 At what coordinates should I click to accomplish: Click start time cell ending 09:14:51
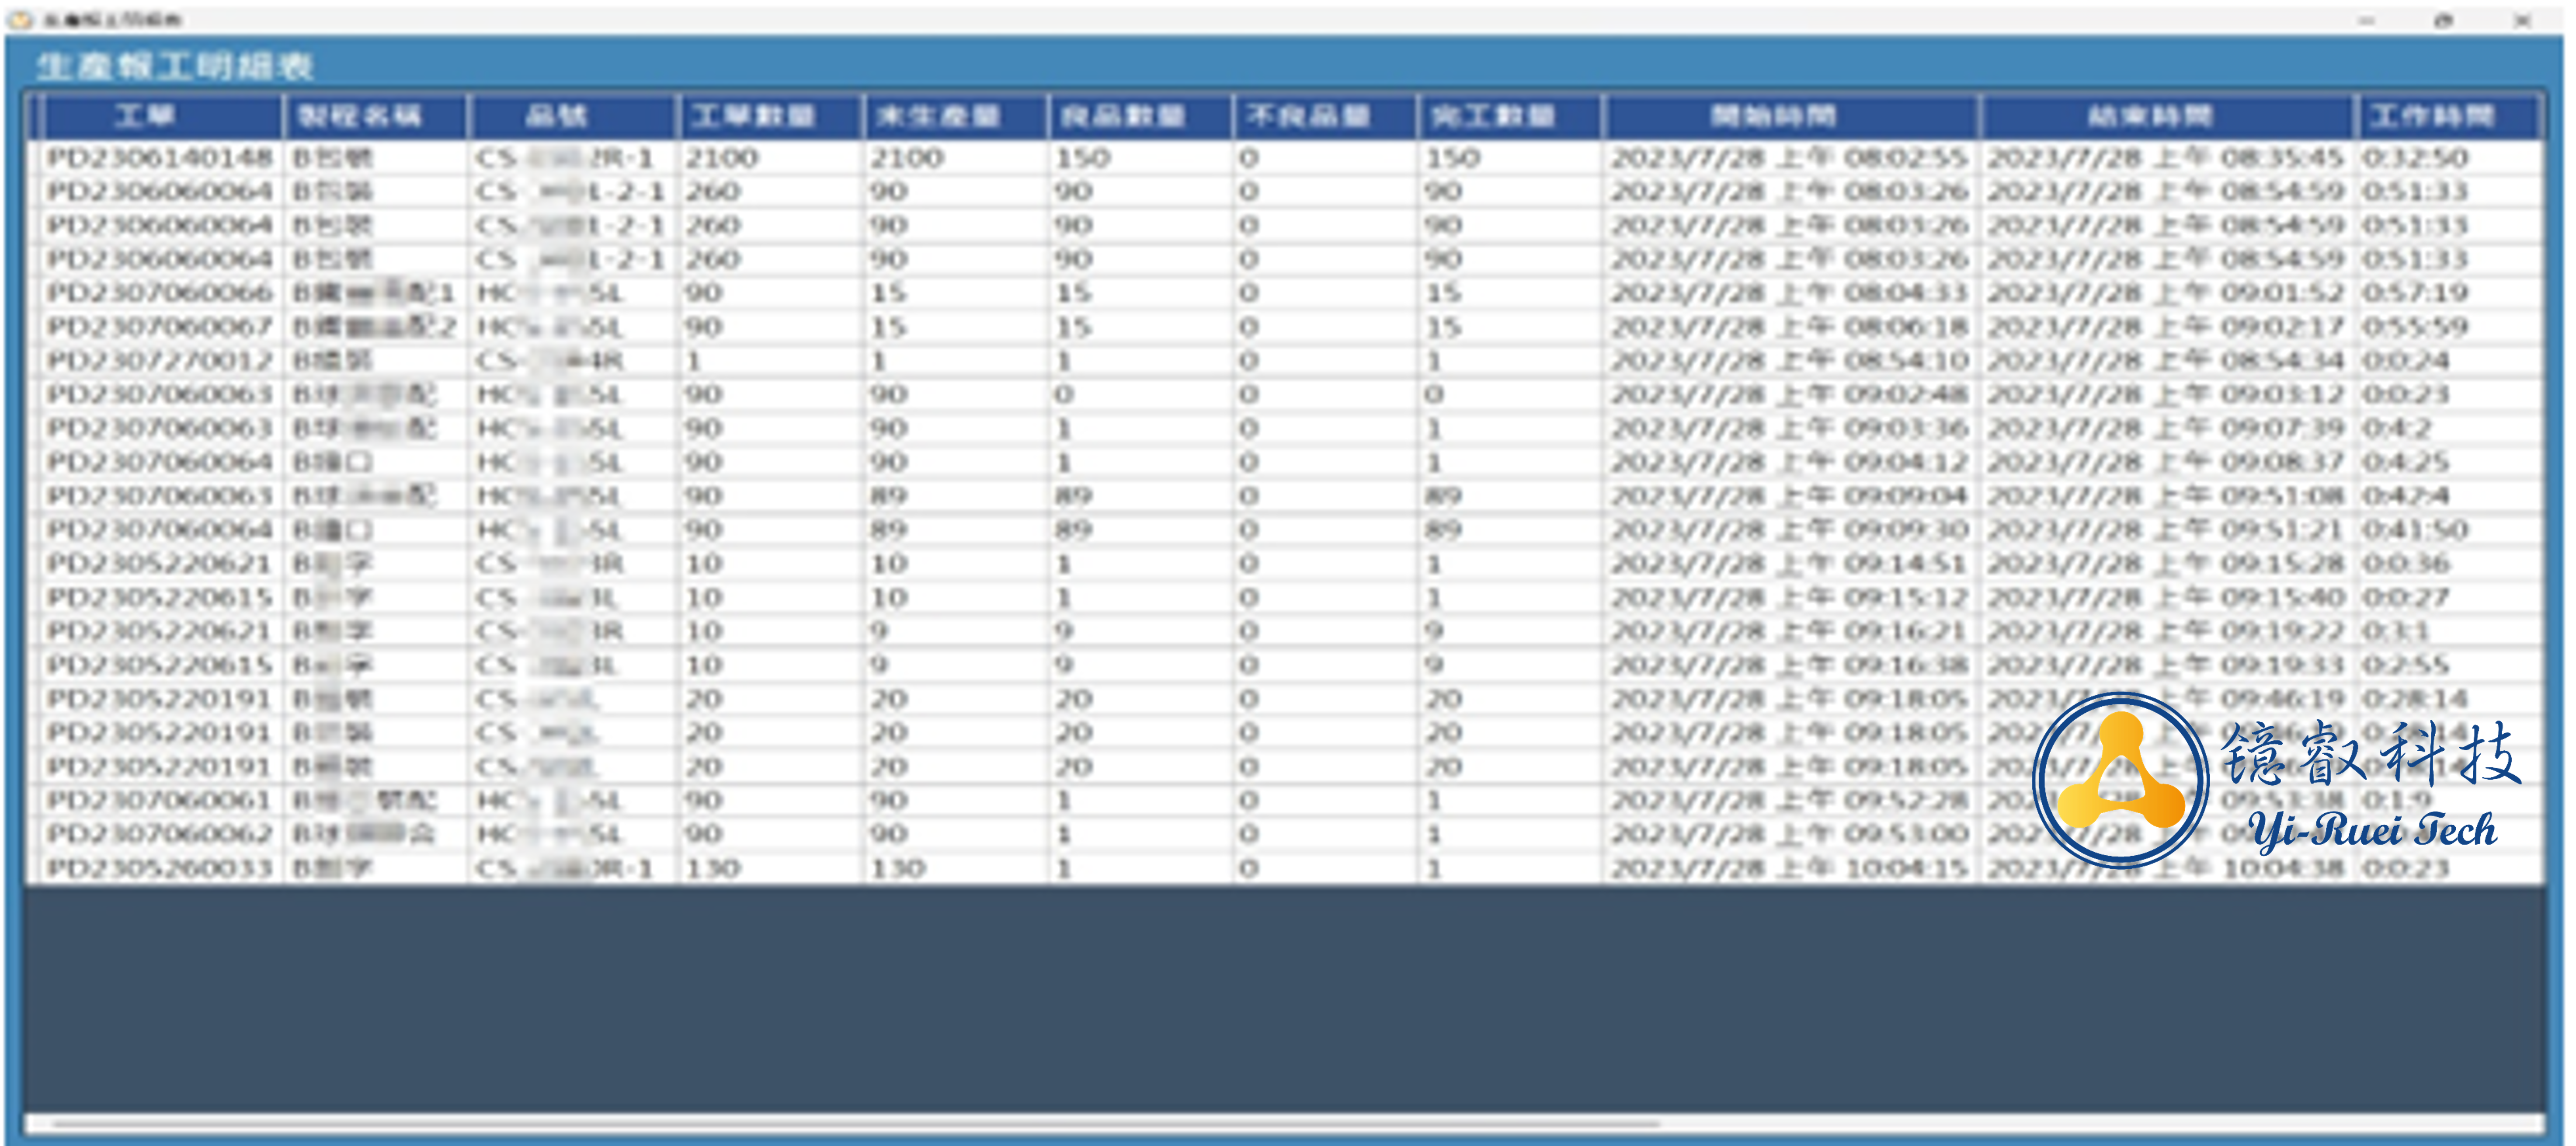1790,564
